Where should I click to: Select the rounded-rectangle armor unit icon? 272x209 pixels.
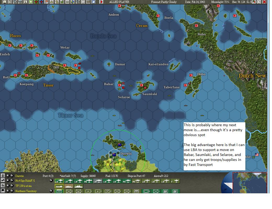point(146,191)
